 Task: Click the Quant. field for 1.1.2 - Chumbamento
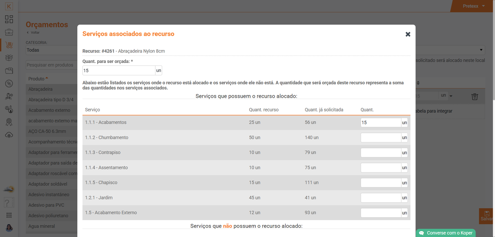click(x=381, y=138)
